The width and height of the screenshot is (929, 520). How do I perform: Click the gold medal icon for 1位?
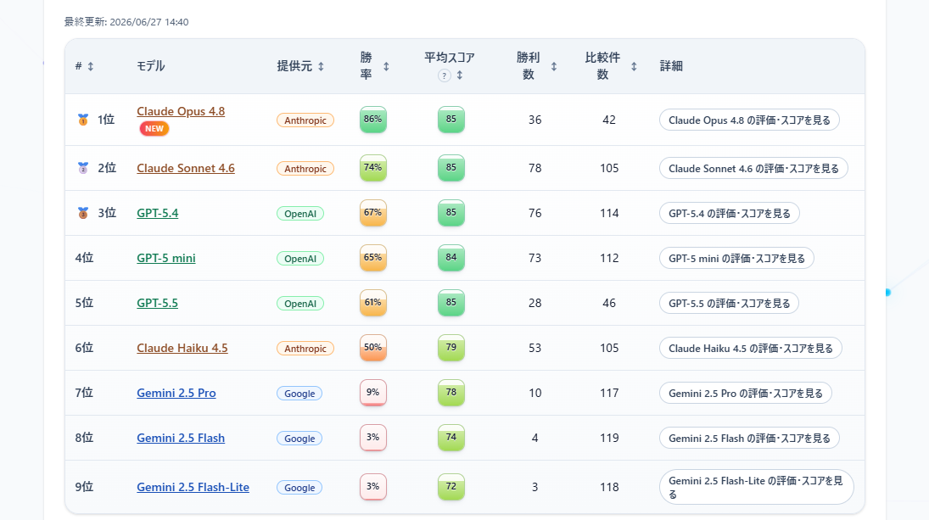[x=83, y=120]
